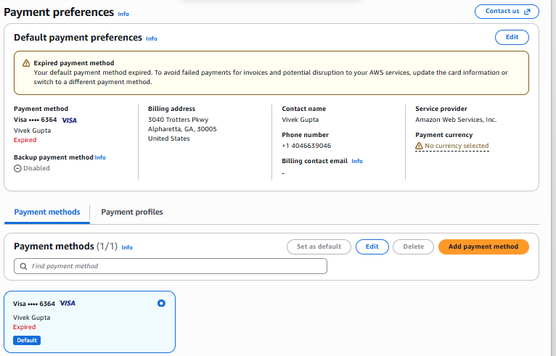
Task: Click the Visa logo in the Payment method section
Action: pos(69,120)
